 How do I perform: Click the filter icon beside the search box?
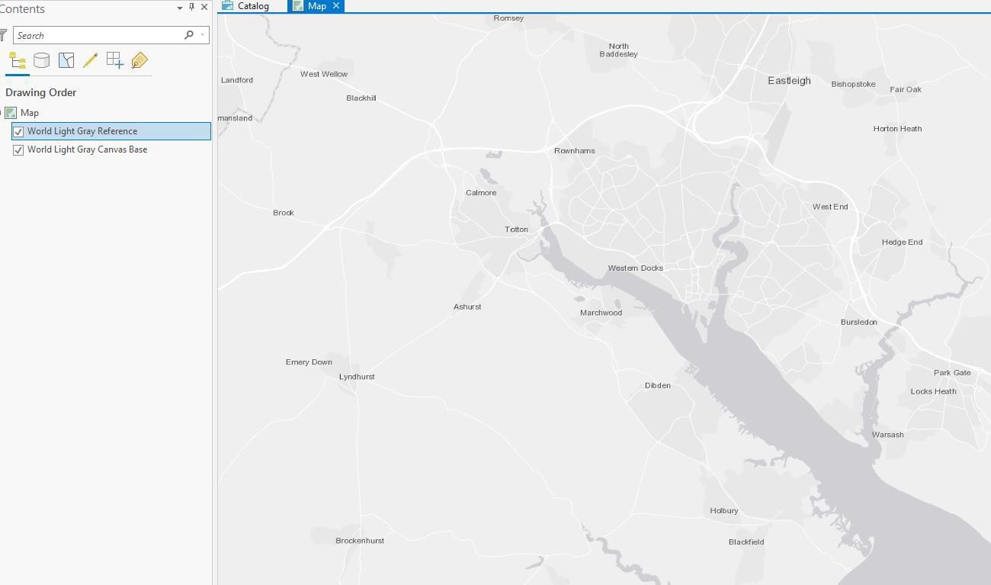tap(5, 34)
